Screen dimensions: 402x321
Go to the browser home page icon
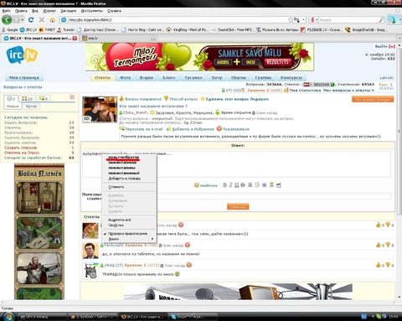[52, 20]
